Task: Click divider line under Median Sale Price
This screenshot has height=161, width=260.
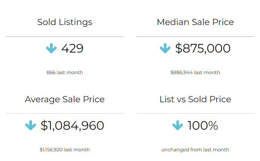Action: point(195,37)
